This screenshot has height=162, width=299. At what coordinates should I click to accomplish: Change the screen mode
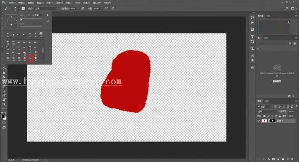click(4, 128)
